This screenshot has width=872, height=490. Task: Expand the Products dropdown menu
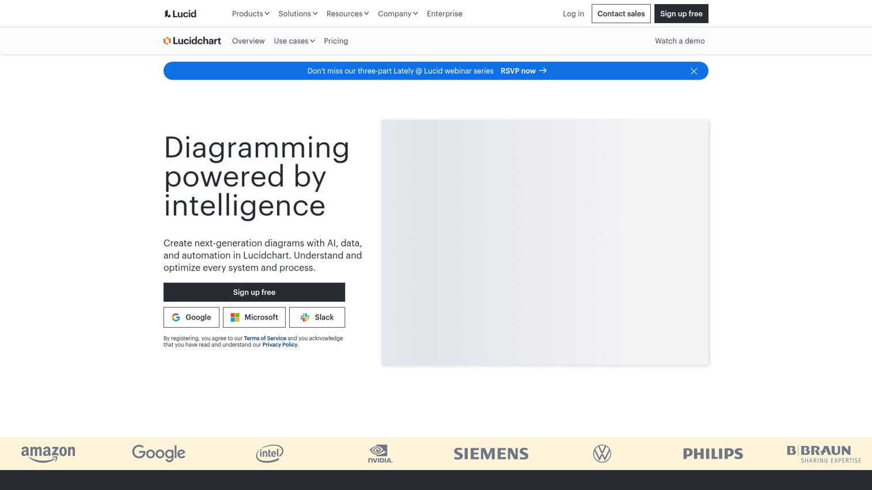click(x=251, y=14)
